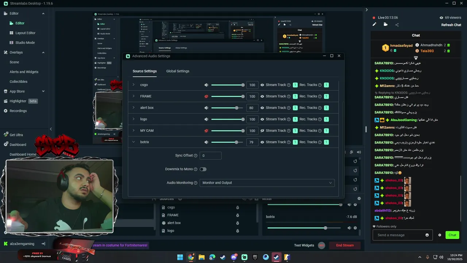
Task: Click the edit stream info pencil icon
Action: pos(374,24)
